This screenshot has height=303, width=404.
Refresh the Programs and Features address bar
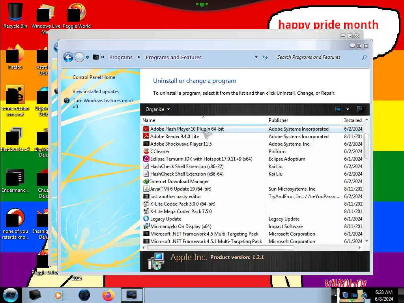(x=265, y=57)
